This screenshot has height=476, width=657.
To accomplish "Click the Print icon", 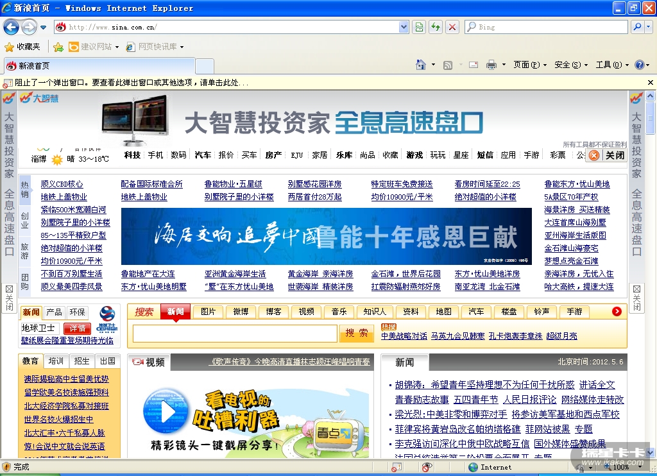I will pos(491,65).
